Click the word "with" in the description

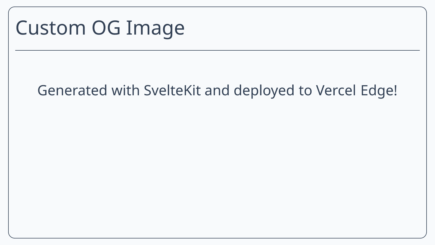pyautogui.click(x=126, y=90)
